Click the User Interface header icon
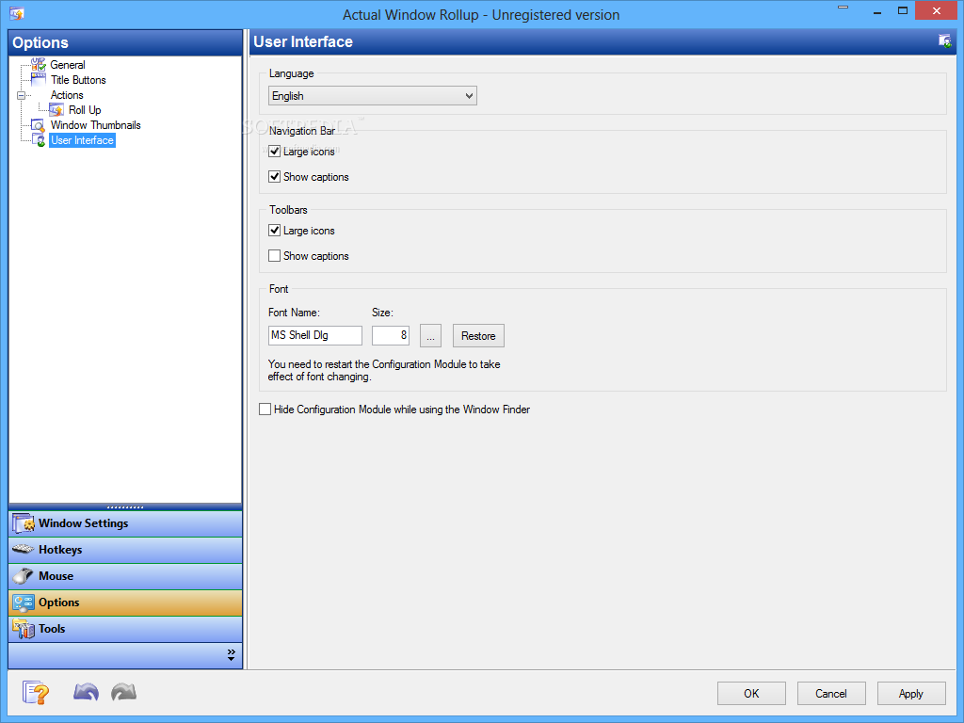The width and height of the screenshot is (964, 723). point(945,41)
